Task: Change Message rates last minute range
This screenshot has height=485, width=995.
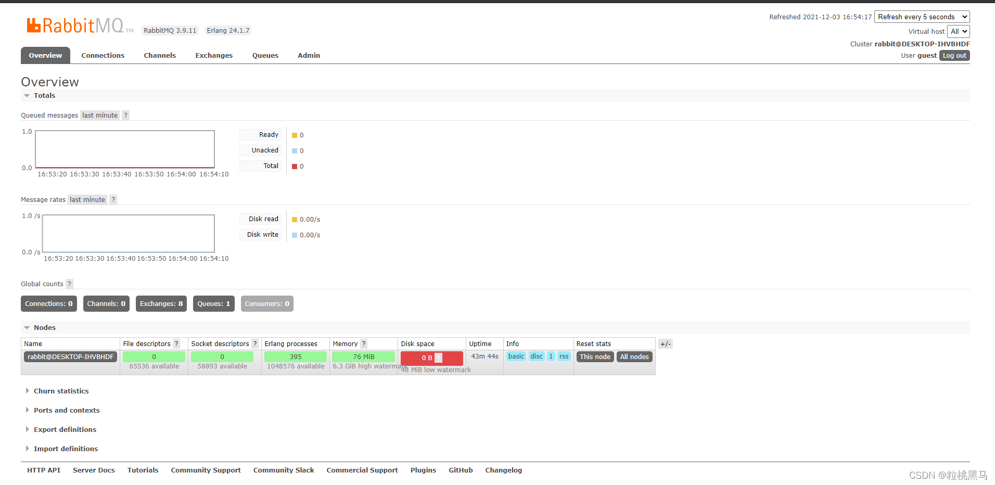Action: pos(87,200)
